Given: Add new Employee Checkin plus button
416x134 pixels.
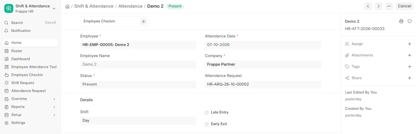Looking at the screenshot, I should tap(143, 21).
